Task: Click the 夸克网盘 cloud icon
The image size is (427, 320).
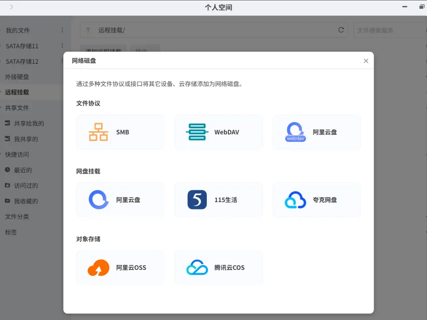Action: (x=295, y=200)
